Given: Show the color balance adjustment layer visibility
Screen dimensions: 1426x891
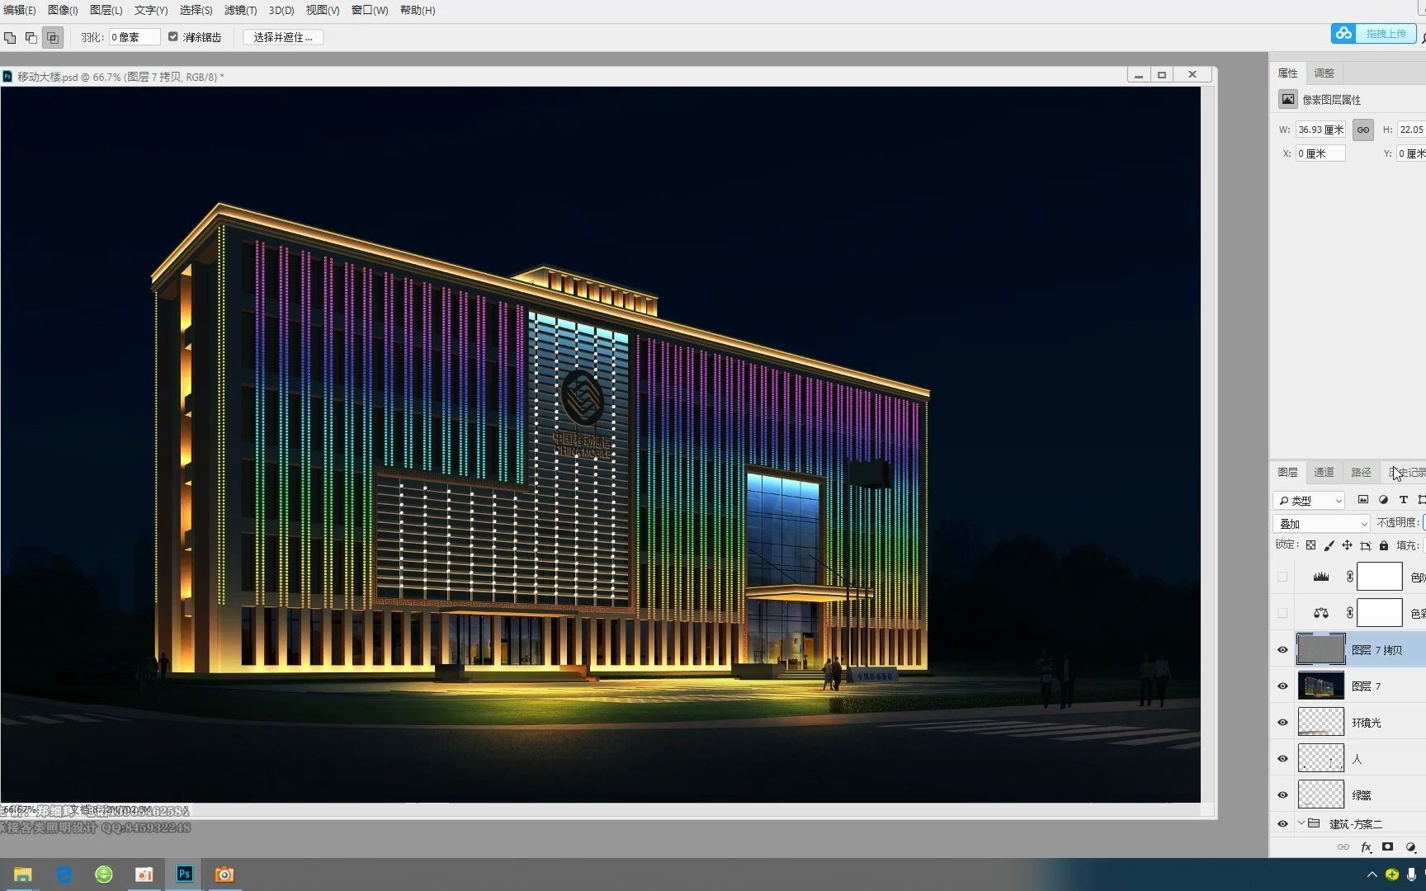Looking at the screenshot, I should point(1282,613).
